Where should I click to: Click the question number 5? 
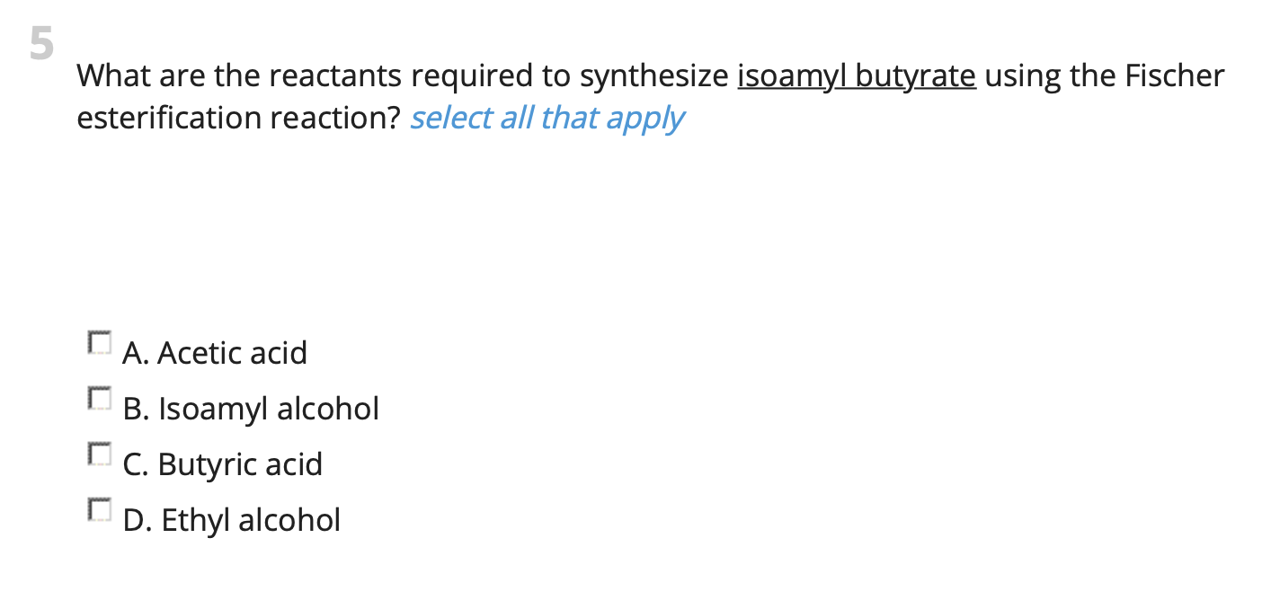(41, 43)
